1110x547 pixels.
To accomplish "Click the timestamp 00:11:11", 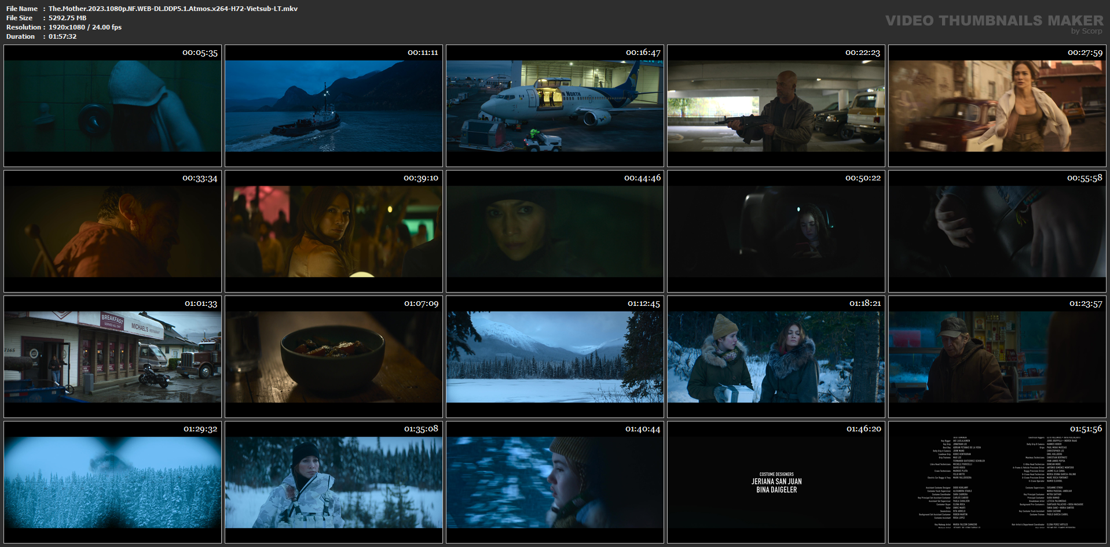I will [423, 53].
